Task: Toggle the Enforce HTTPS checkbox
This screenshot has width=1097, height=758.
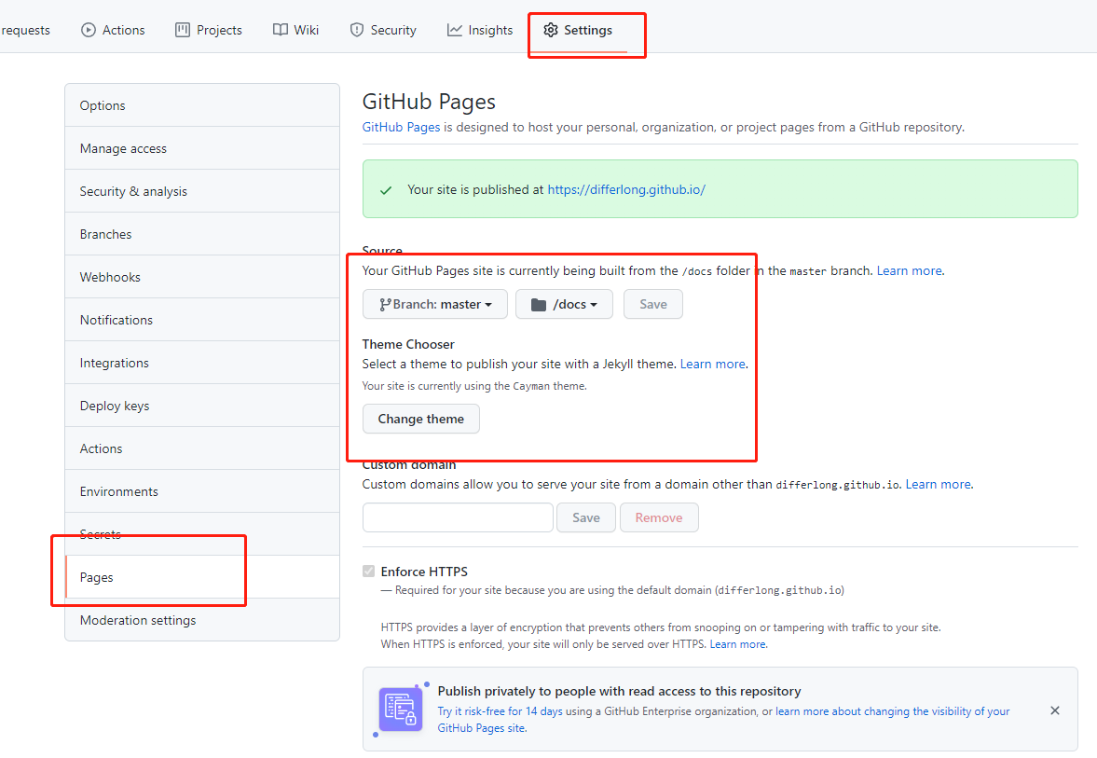Action: point(369,572)
